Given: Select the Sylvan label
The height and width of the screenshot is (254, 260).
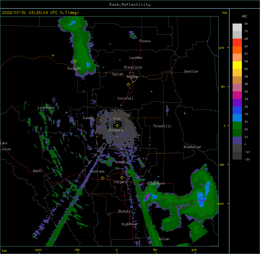Looking at the screenshot, I should coord(118,74).
